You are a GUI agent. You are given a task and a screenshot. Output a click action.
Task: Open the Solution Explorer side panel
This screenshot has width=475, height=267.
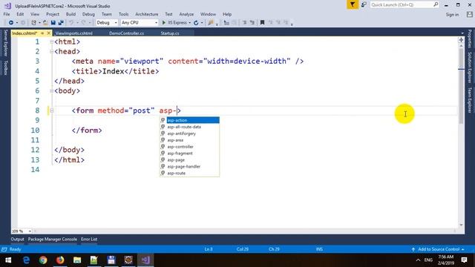click(470, 67)
